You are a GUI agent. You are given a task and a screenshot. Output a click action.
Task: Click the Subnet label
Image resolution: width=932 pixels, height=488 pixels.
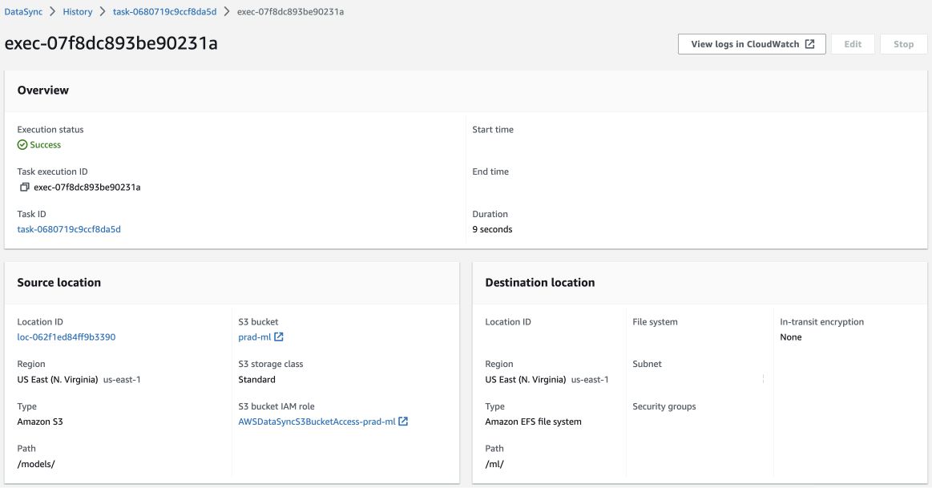(647, 364)
